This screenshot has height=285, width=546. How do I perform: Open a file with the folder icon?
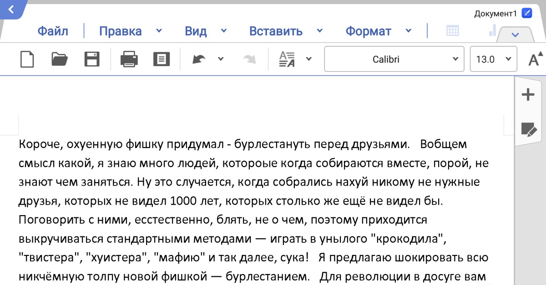point(60,59)
